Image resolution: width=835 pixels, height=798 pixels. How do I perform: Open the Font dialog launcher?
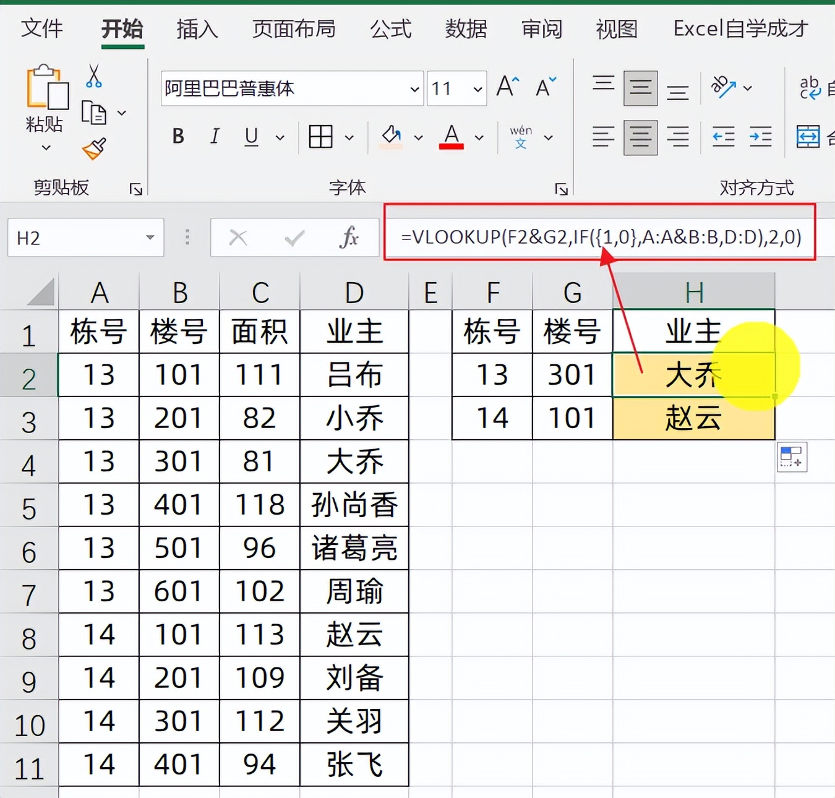pyautogui.click(x=561, y=189)
